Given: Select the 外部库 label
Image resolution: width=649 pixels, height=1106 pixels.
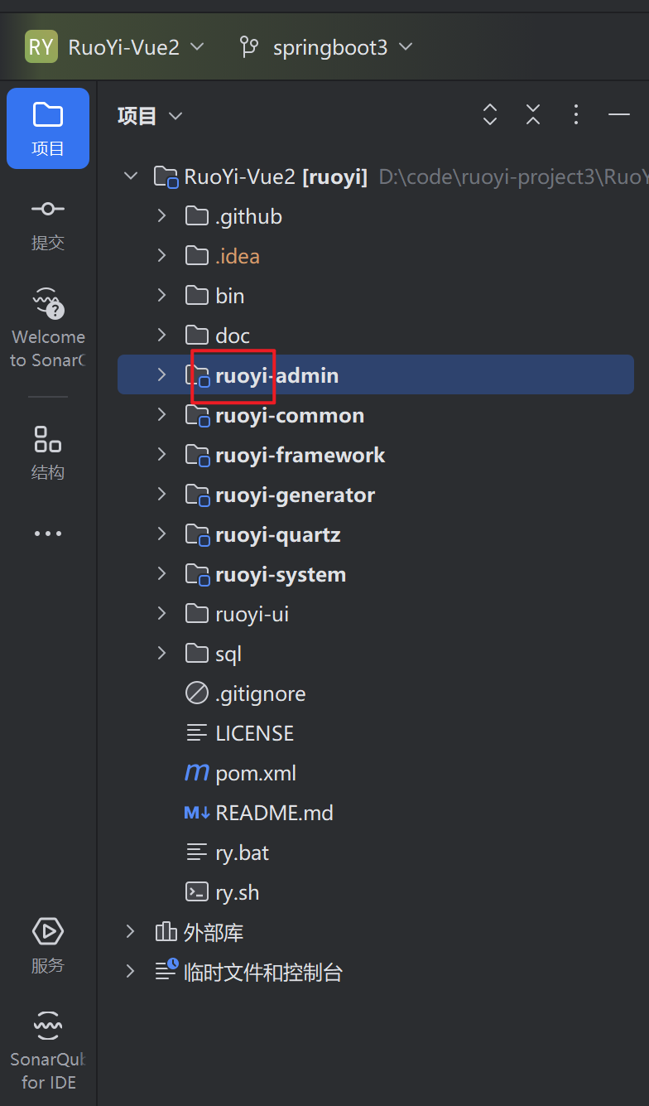Looking at the screenshot, I should 214,932.
